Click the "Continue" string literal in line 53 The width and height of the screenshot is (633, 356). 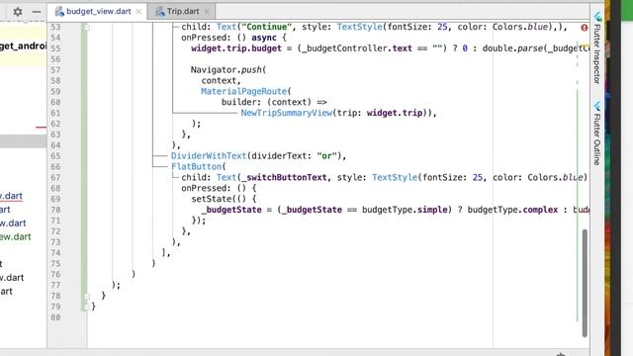click(266, 27)
